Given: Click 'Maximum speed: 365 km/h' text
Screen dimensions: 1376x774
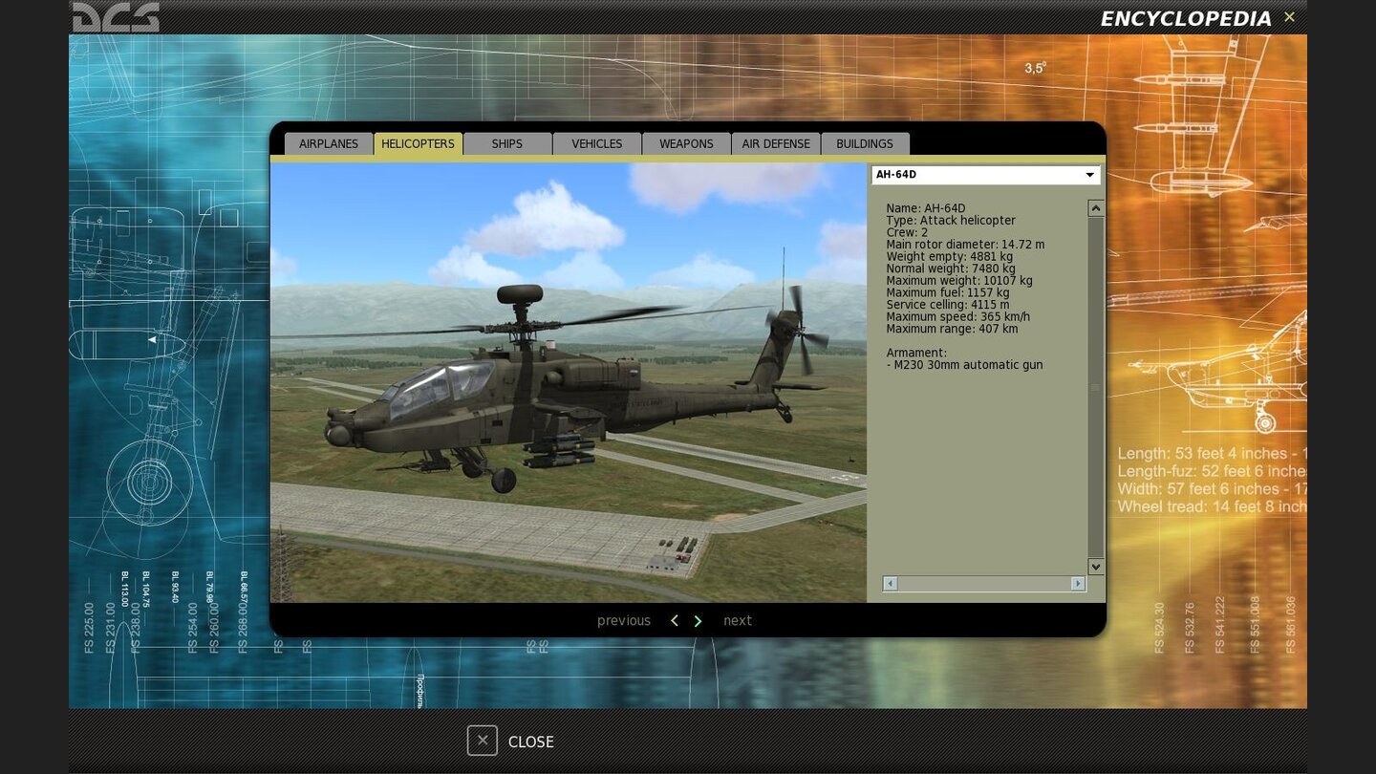Looking at the screenshot, I should 957,317.
